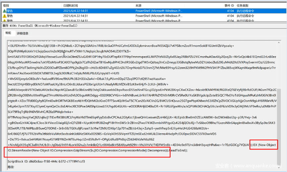Select the 常规 tab
The width and height of the screenshot is (287, 172).
pos(8,33)
